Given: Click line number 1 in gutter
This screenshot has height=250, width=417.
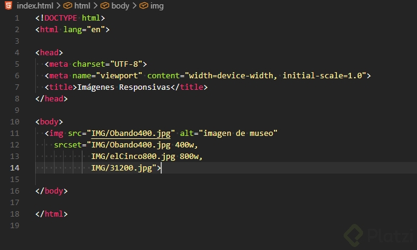Looking at the screenshot, I should point(17,18).
